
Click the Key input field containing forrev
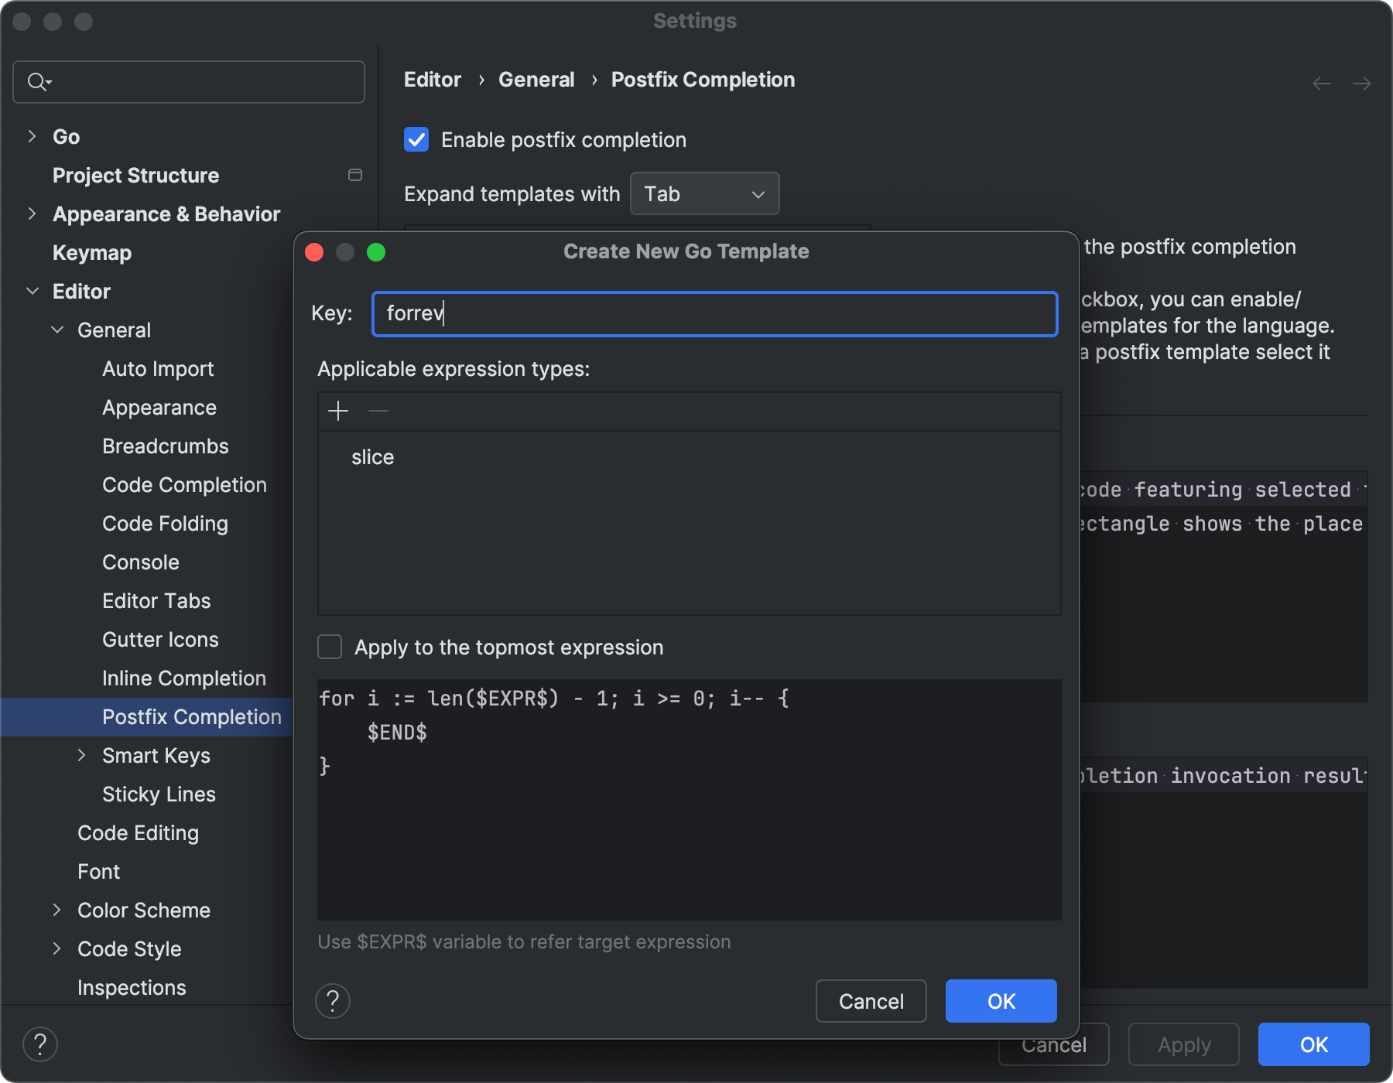(713, 313)
